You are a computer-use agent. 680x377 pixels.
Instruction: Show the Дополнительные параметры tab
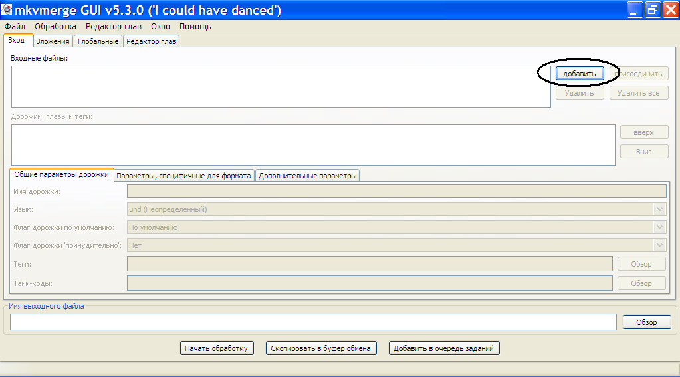(x=308, y=176)
